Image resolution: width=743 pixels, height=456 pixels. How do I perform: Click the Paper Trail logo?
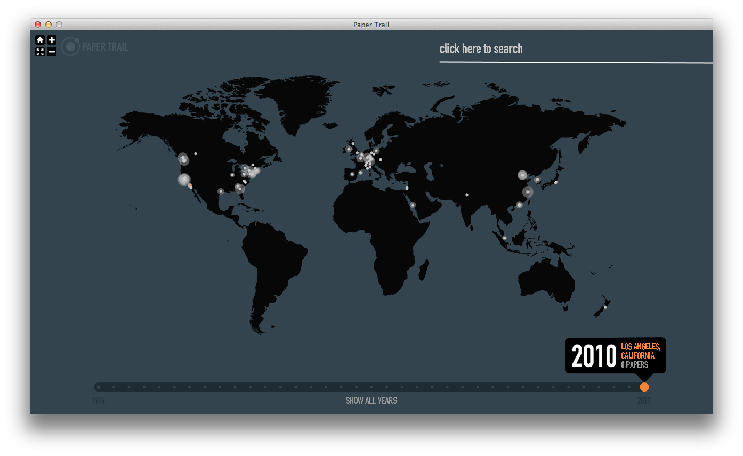pos(95,46)
